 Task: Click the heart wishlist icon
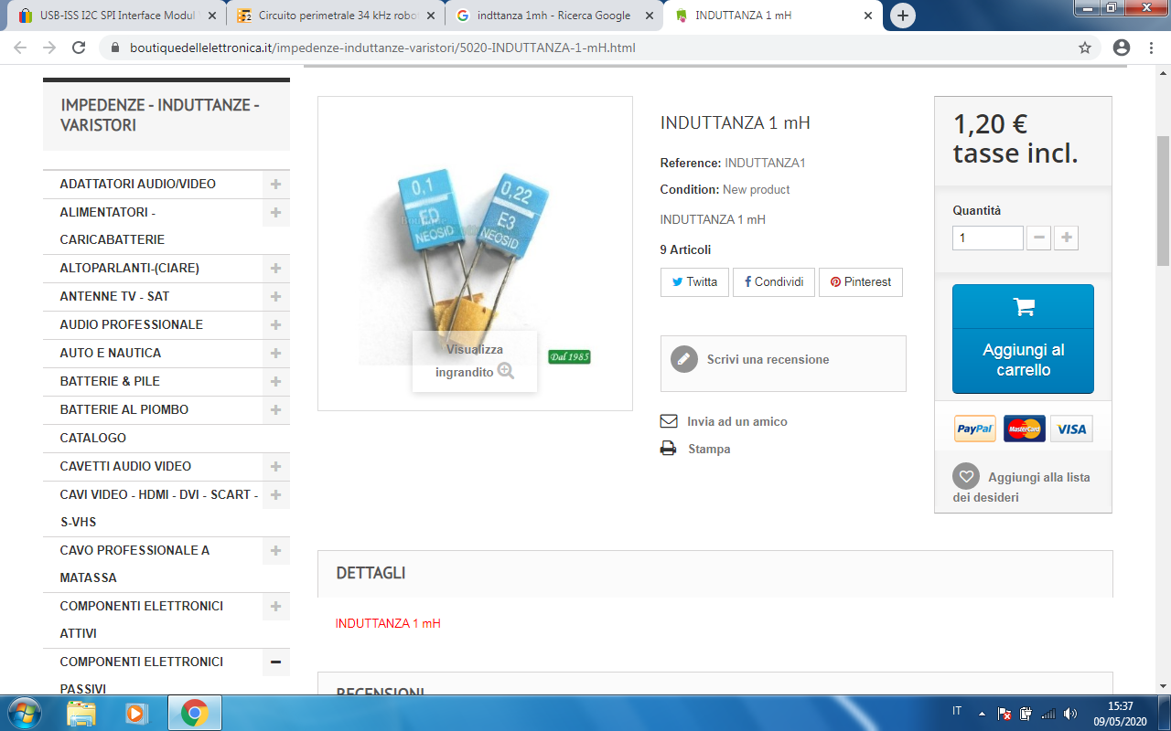click(x=965, y=477)
